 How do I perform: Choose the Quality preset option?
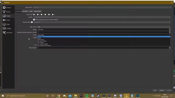tap(104, 38)
